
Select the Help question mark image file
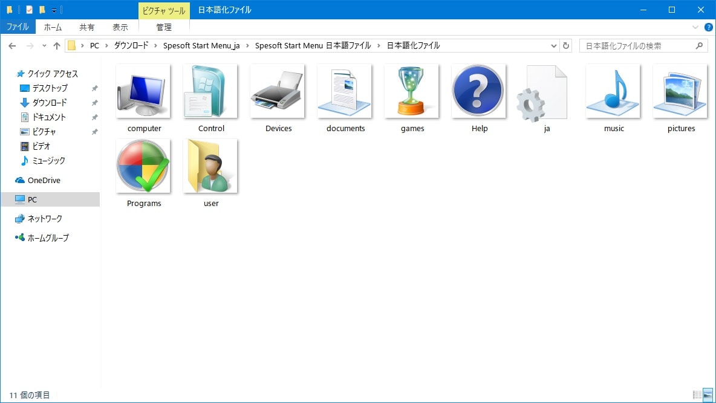pos(480,98)
